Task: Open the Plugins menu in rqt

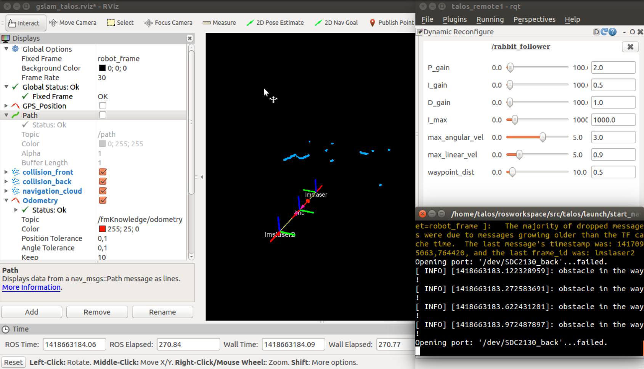Action: click(454, 19)
